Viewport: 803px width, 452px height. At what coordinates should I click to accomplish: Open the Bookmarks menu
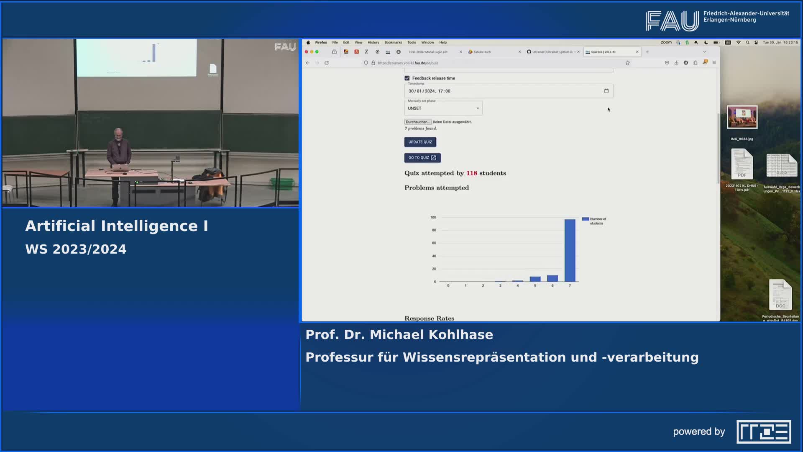[394, 42]
